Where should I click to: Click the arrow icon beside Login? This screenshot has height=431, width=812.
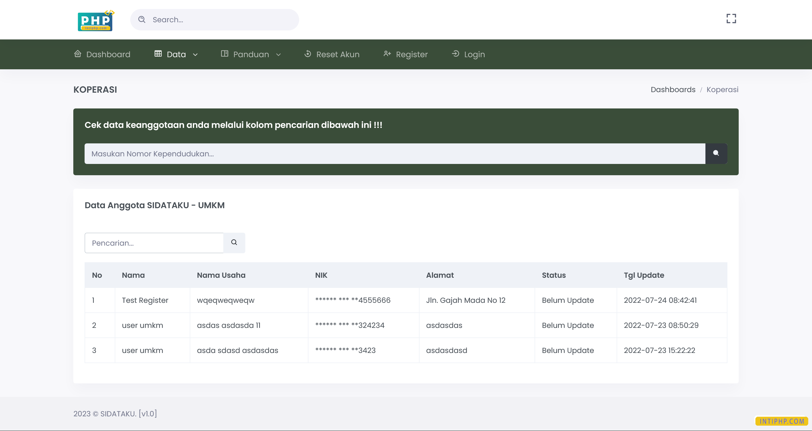[456, 54]
